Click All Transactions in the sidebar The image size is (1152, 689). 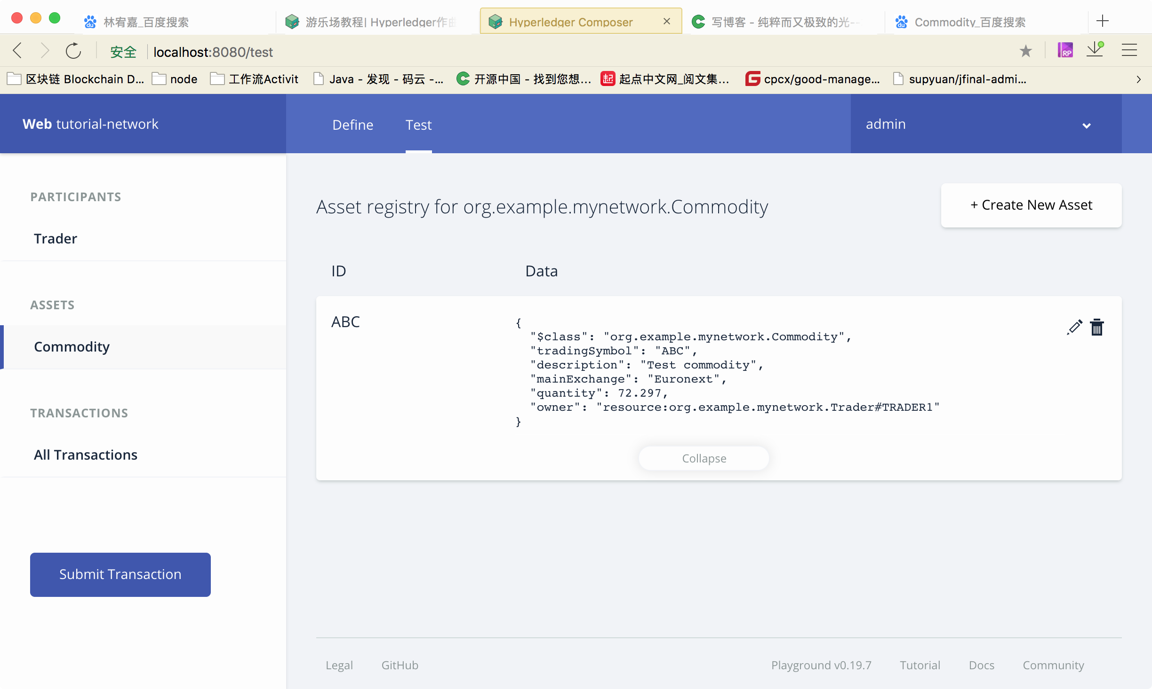85,454
